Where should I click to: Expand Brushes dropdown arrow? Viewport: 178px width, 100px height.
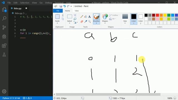click(x=97, y=23)
